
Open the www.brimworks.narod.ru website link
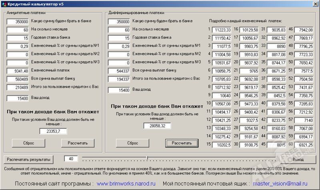[x=126, y=183]
